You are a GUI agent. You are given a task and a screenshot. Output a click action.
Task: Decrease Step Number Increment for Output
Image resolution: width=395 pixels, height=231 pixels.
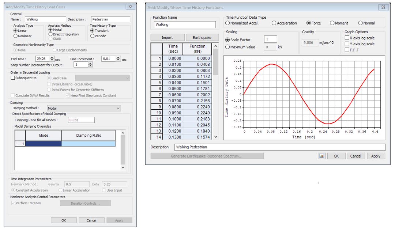90,66
